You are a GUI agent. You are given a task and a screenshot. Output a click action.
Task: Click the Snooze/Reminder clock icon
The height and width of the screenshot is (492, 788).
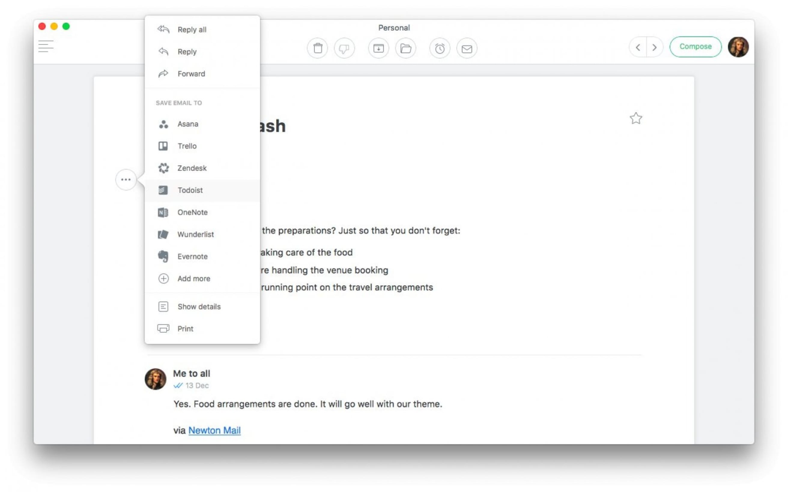[x=440, y=48]
